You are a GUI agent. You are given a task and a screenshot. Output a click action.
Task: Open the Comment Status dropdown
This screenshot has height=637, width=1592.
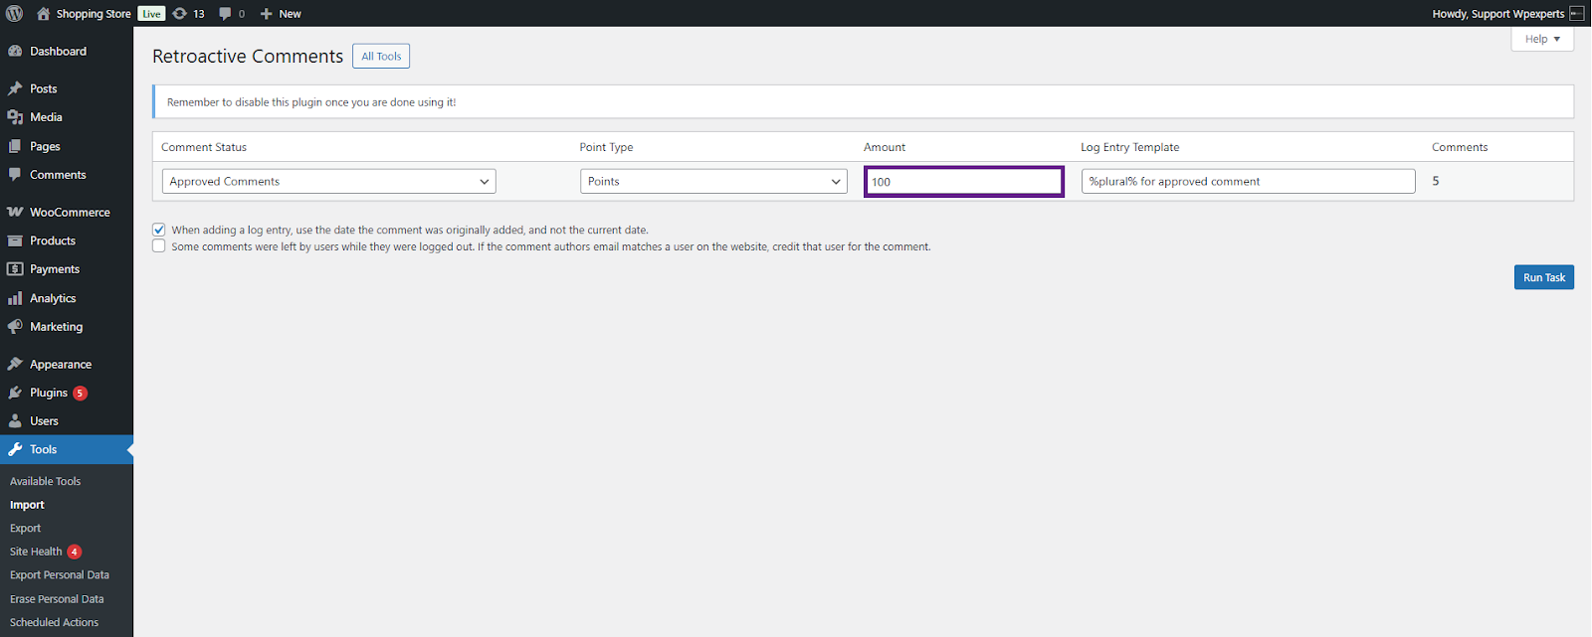tap(328, 182)
